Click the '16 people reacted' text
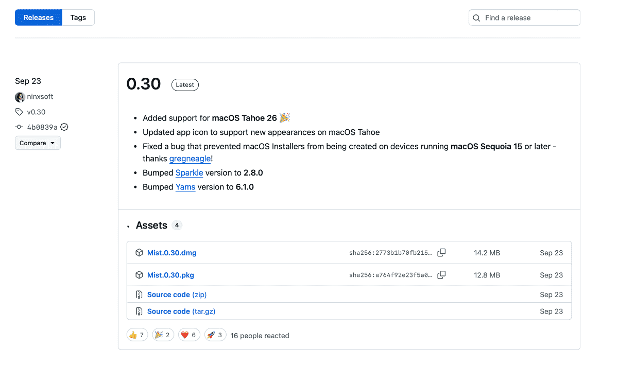The image size is (618, 365). click(x=260, y=336)
